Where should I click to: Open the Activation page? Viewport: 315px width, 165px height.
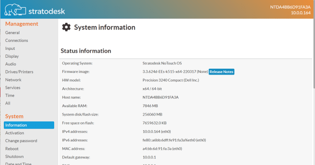(x=14, y=133)
